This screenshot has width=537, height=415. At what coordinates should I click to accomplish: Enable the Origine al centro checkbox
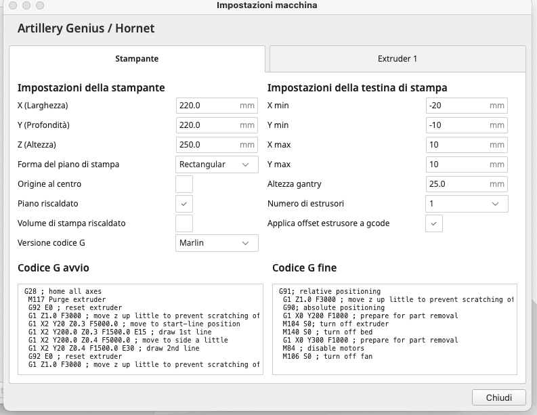[184, 184]
